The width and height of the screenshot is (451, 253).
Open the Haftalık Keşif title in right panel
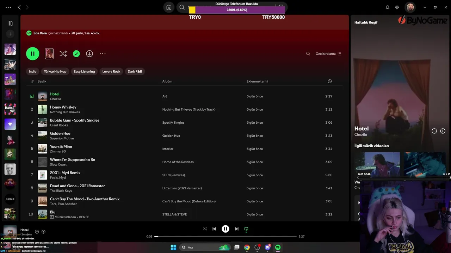pyautogui.click(x=366, y=22)
